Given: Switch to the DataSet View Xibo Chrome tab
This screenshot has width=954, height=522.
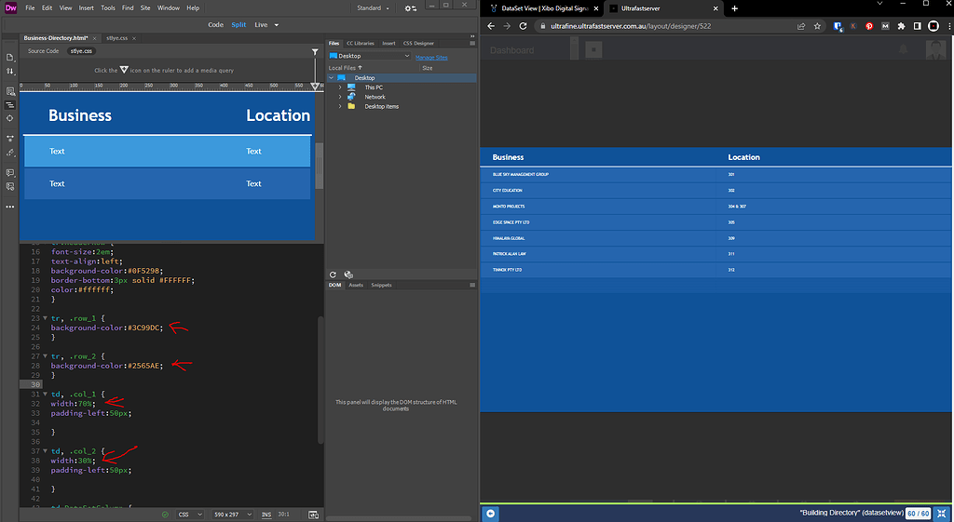Looking at the screenshot, I should coord(544,8).
